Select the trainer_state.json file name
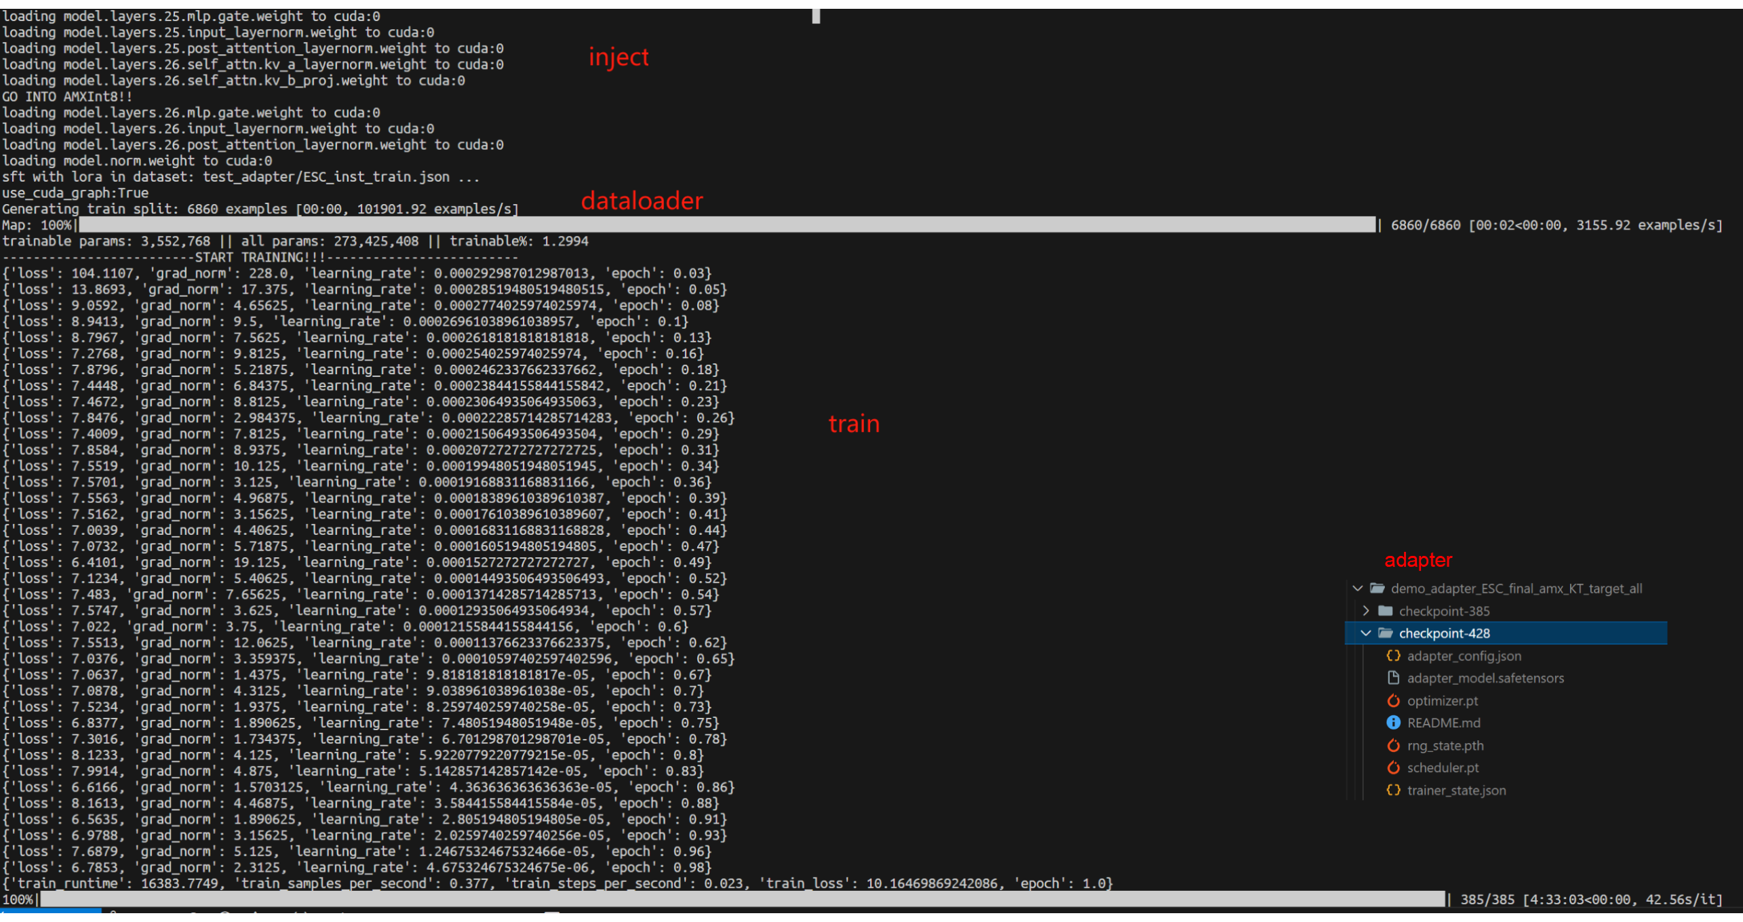 point(1456,790)
